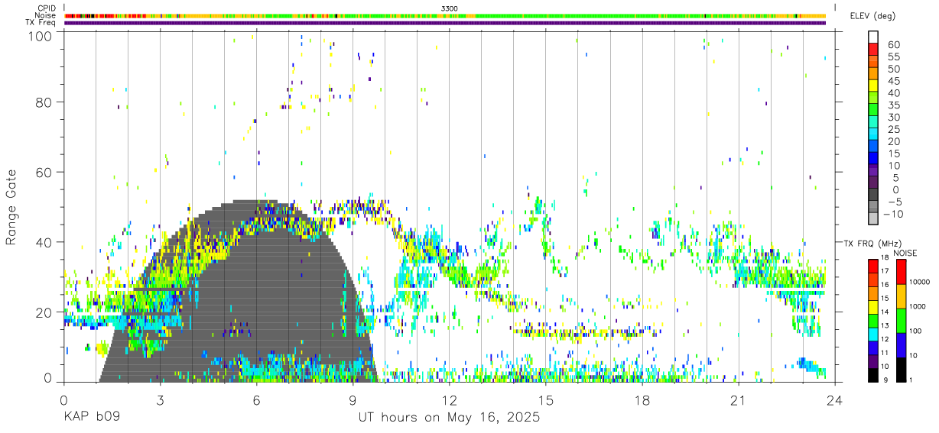Click the 'ELEV (deg)' color bar title
This screenshot has width=939, height=433.
point(873,16)
